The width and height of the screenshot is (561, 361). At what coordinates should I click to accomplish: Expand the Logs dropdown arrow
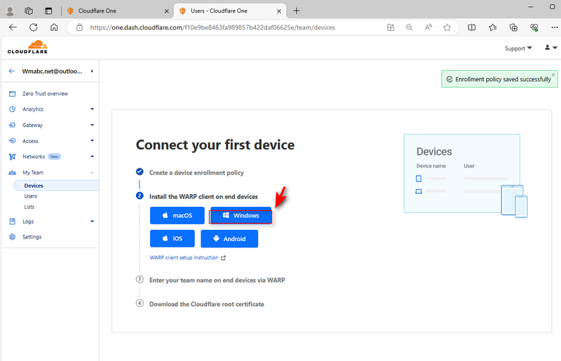[x=93, y=222]
